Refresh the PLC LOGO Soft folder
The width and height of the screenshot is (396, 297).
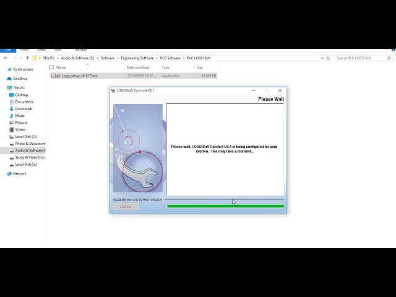point(328,58)
